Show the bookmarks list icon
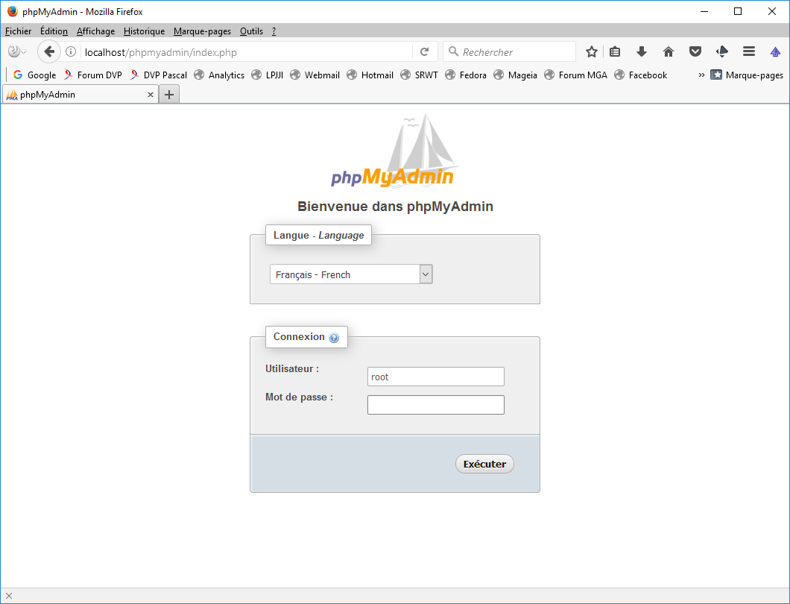 click(x=615, y=51)
